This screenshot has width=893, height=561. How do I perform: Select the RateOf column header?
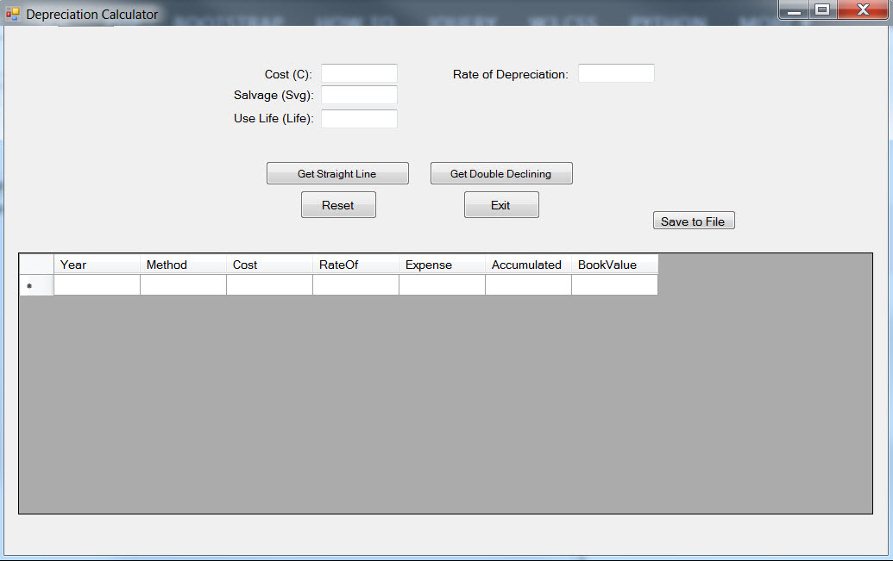[x=355, y=265]
